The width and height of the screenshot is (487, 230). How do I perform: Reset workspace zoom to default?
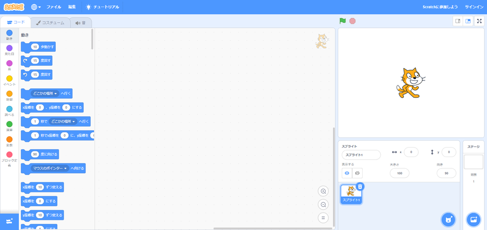[323, 218]
